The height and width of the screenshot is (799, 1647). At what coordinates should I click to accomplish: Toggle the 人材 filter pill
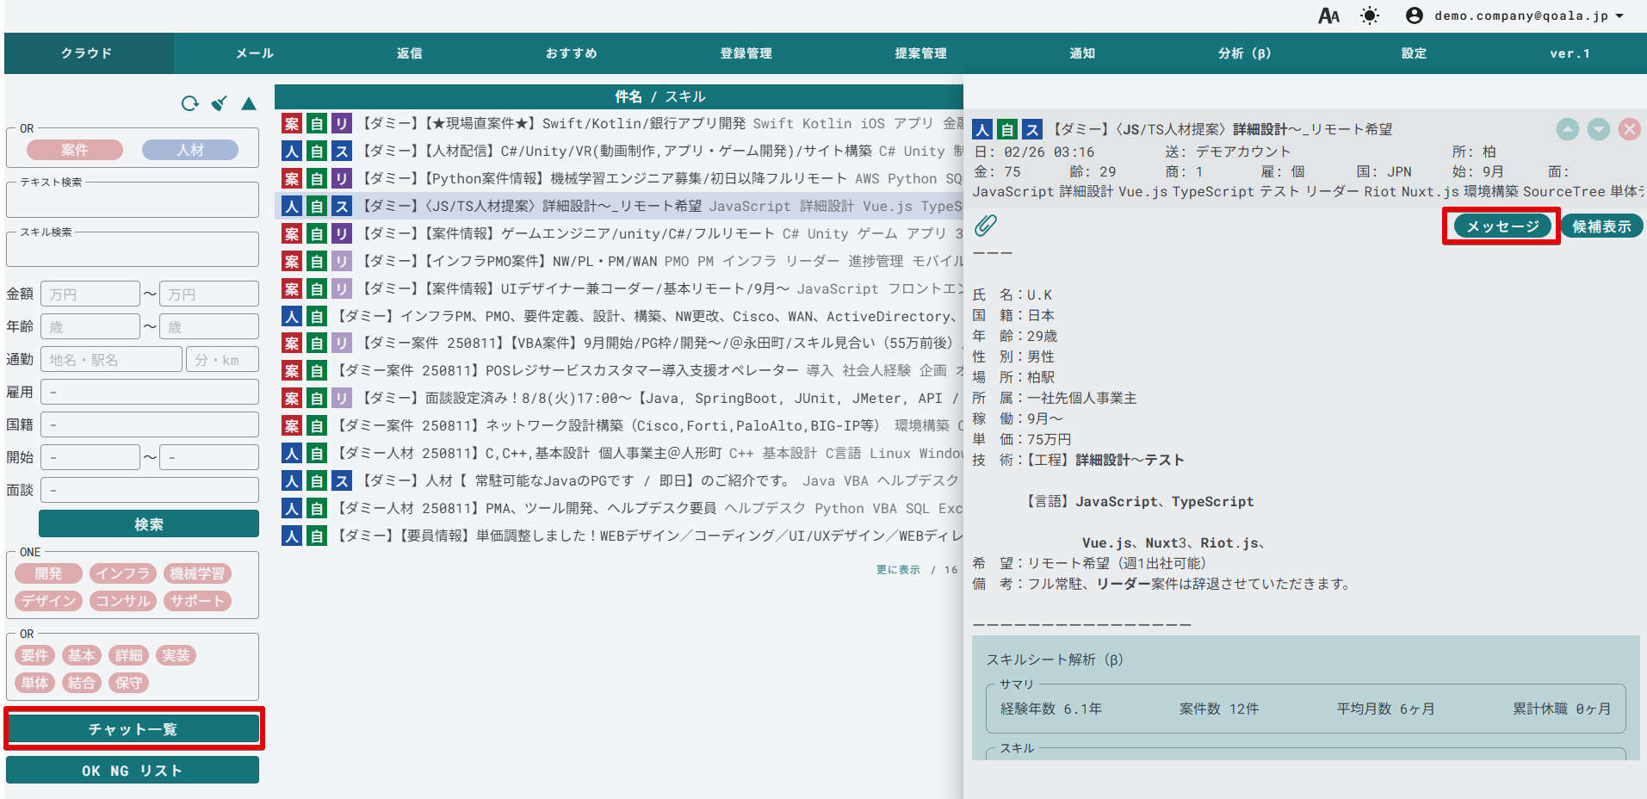click(190, 150)
